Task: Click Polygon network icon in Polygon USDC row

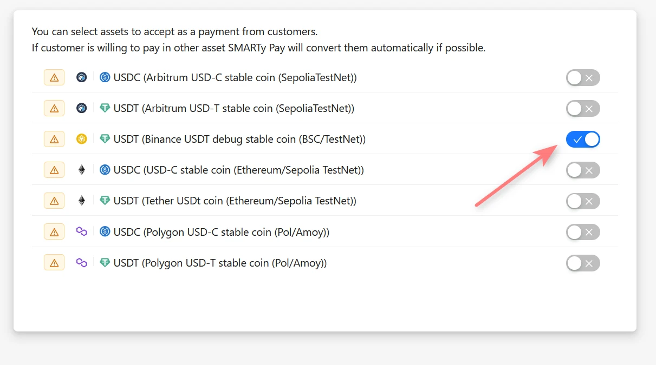Action: coord(81,232)
